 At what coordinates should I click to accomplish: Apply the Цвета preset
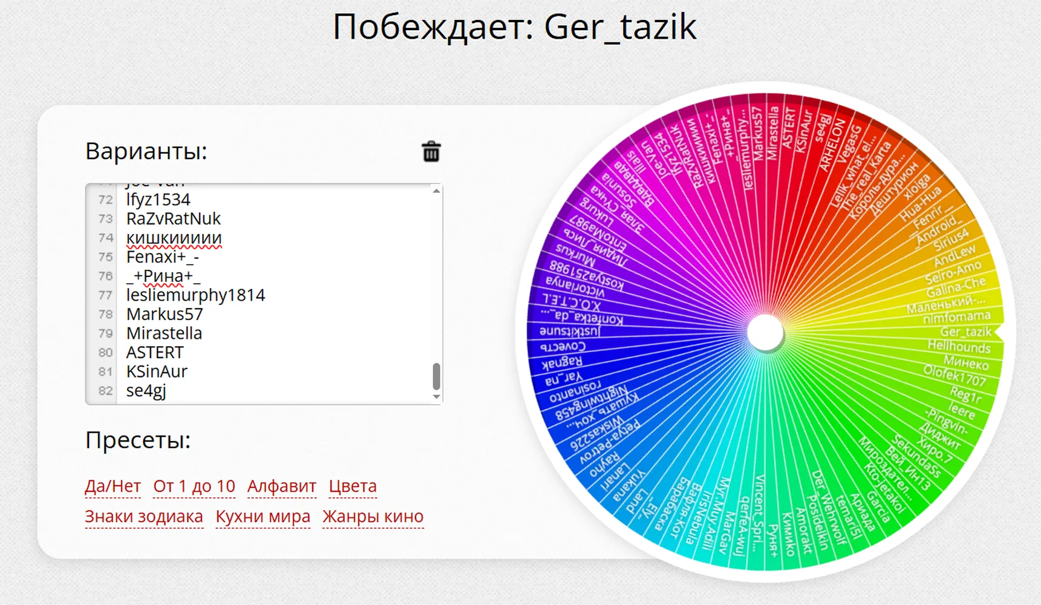click(x=353, y=486)
